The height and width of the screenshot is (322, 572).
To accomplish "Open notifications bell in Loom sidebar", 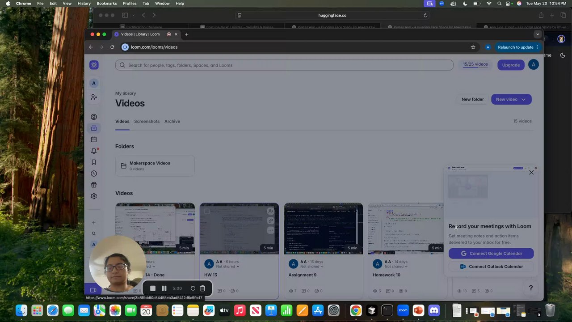I will point(94,151).
